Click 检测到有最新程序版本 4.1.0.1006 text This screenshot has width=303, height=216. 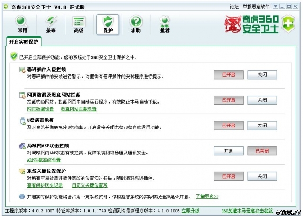(144, 211)
